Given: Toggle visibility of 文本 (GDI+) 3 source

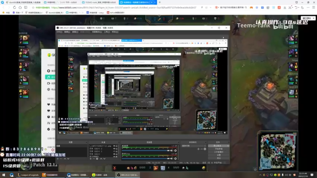Looking at the screenshot, I should click(x=114, y=151).
